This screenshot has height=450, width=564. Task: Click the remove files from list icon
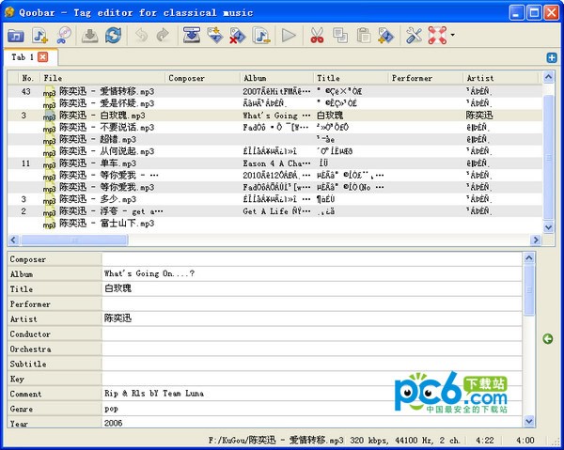tap(261, 36)
